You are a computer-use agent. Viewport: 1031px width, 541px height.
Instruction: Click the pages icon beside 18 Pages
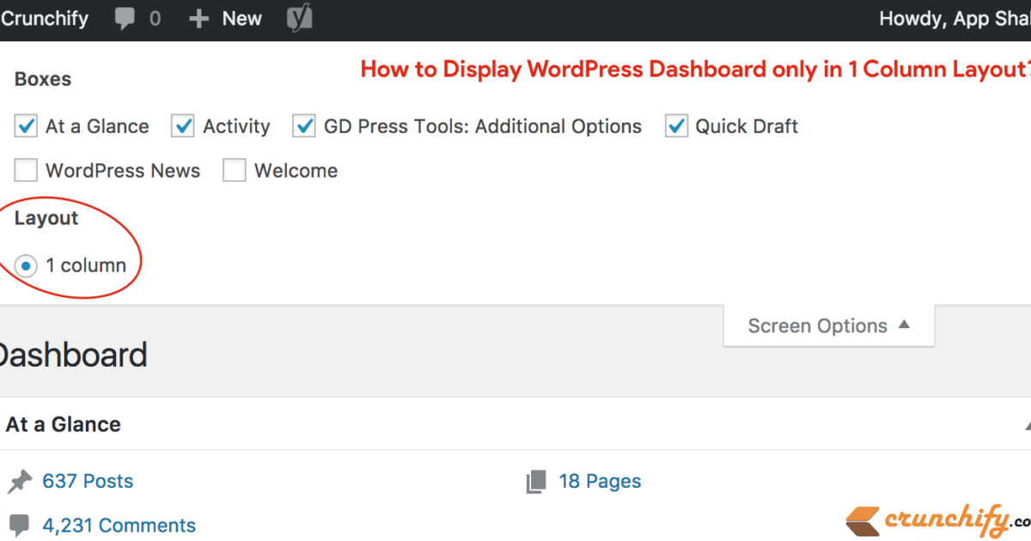coord(536,482)
